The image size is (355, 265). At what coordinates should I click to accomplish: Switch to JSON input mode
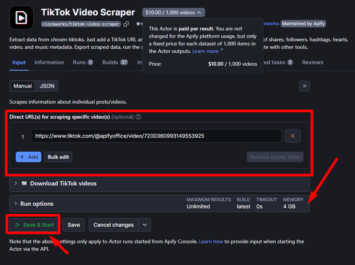pos(47,86)
